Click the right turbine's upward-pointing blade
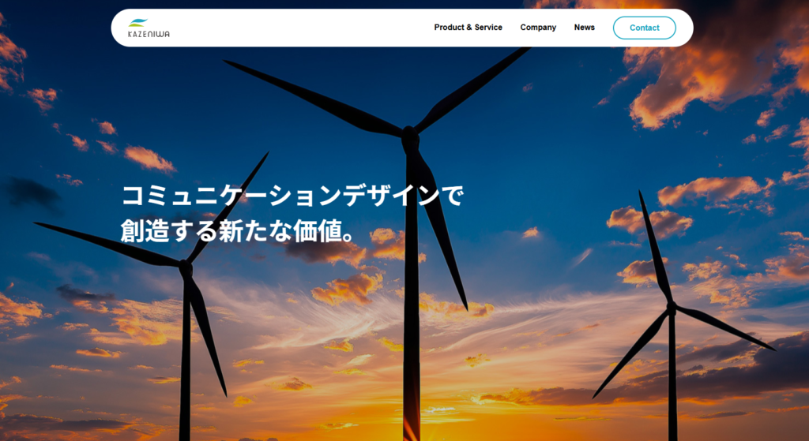 tap(655, 245)
